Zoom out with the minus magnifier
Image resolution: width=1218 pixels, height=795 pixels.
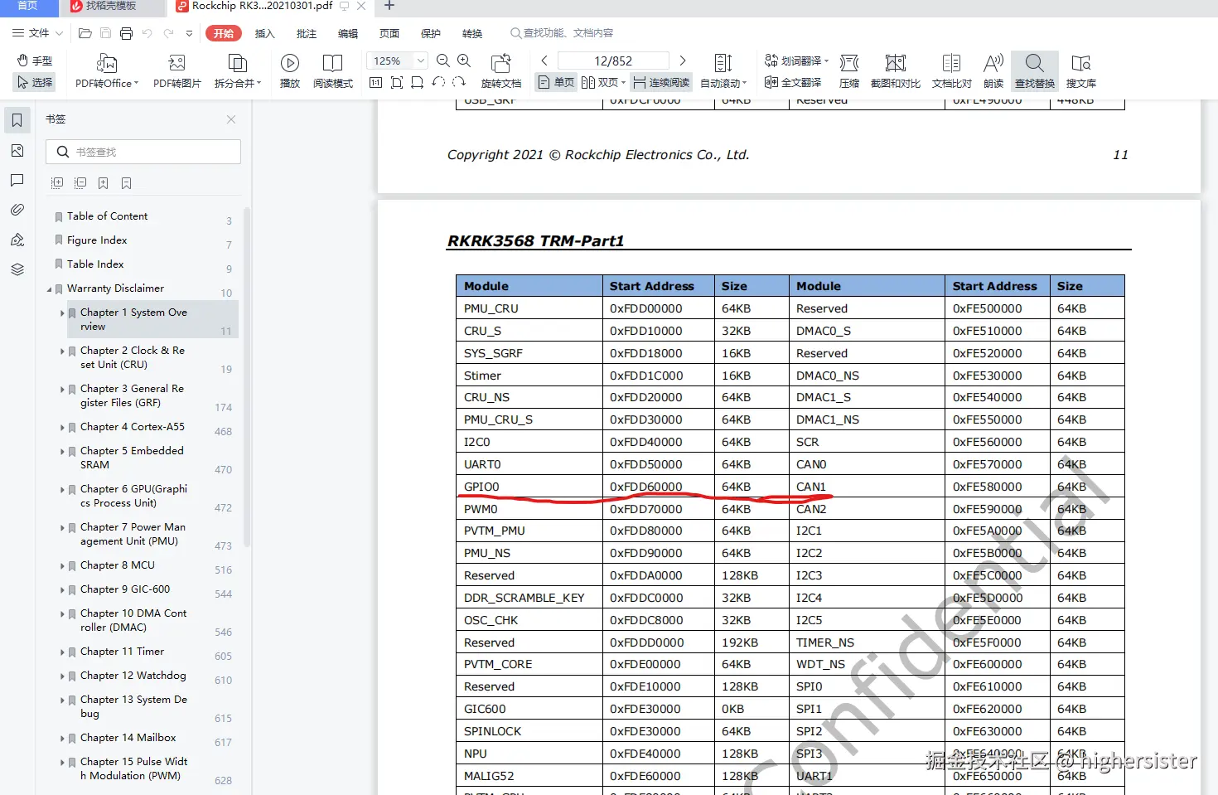pos(443,61)
